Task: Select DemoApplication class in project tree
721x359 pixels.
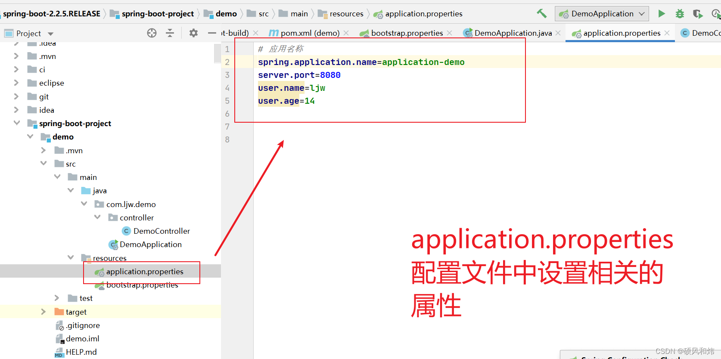Action: click(x=151, y=244)
